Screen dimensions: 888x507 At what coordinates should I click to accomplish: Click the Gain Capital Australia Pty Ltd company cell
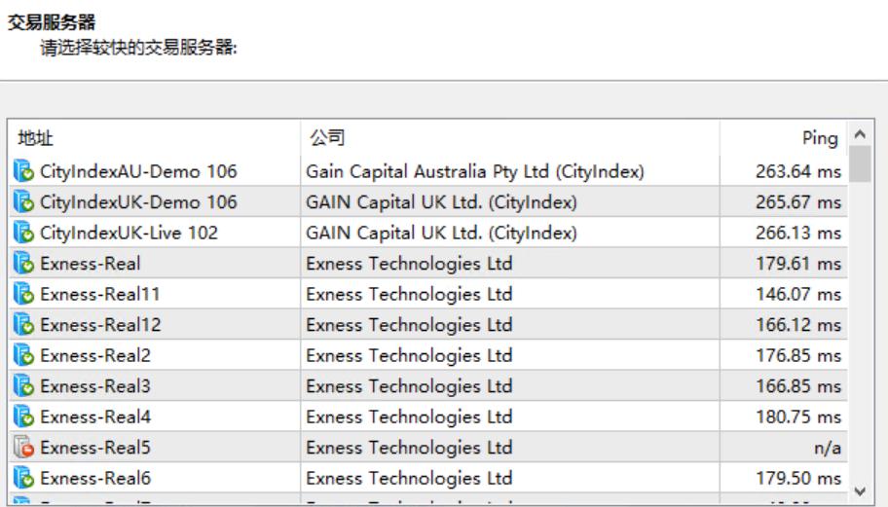pos(509,171)
